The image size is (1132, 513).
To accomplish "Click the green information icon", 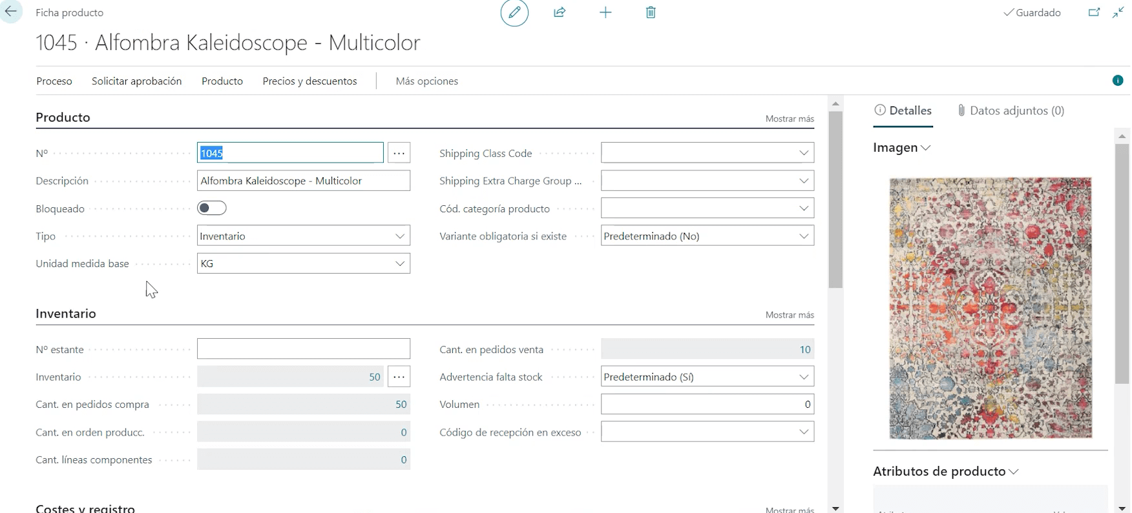I will (1118, 81).
